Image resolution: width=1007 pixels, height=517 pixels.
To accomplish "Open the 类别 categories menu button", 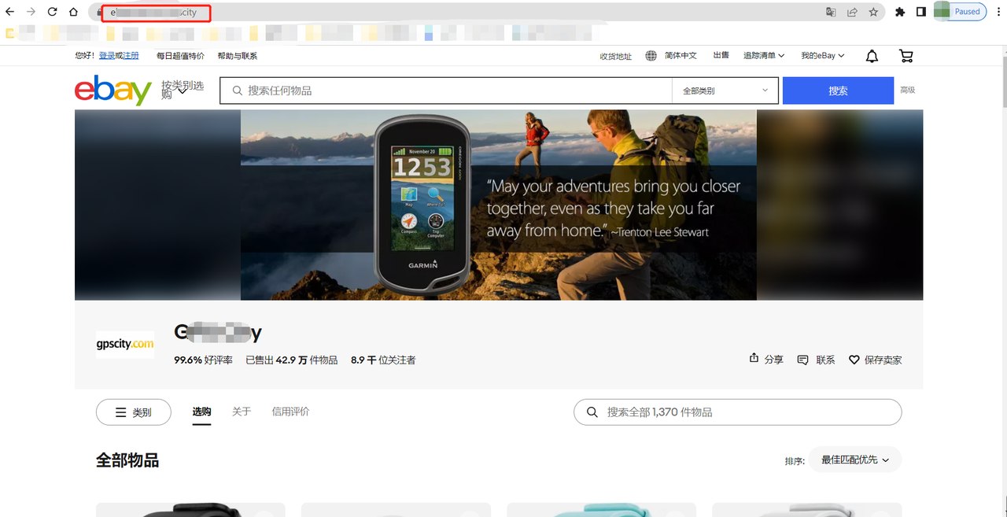I will (133, 412).
